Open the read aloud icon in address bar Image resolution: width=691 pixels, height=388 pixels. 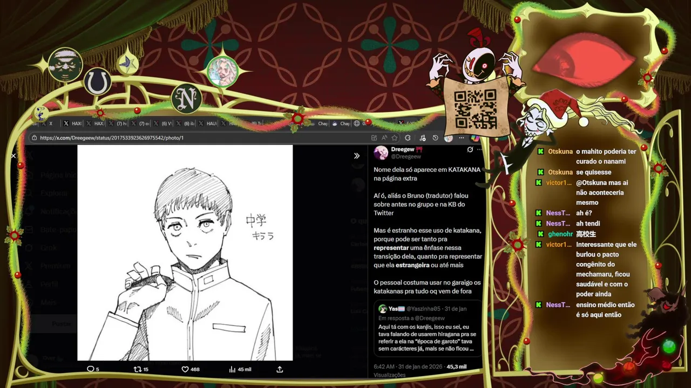pos(384,137)
